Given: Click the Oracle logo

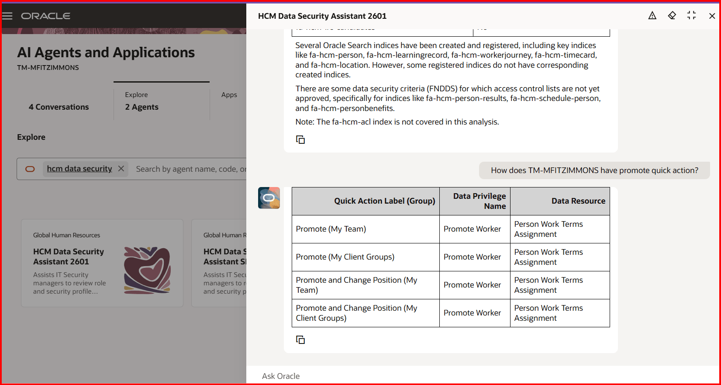Looking at the screenshot, I should coord(45,16).
